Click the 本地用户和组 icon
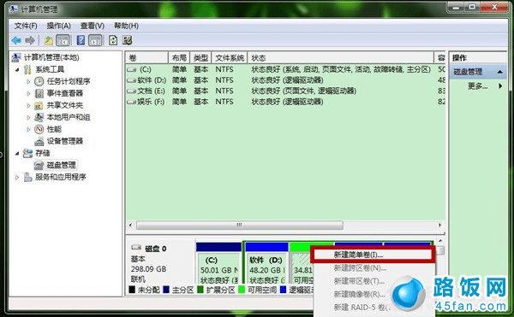The height and width of the screenshot is (317, 514). tap(39, 117)
